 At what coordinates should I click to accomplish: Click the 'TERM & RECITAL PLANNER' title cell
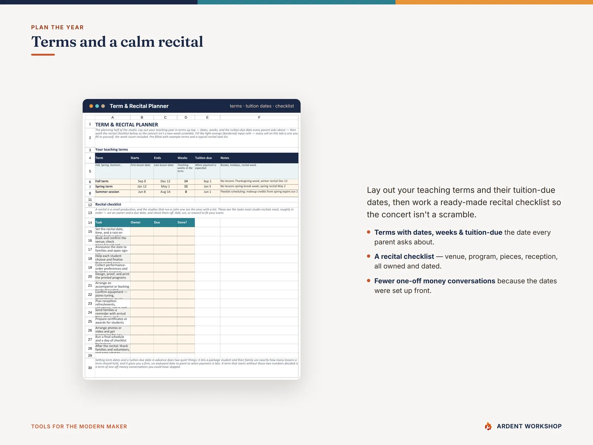coord(127,125)
